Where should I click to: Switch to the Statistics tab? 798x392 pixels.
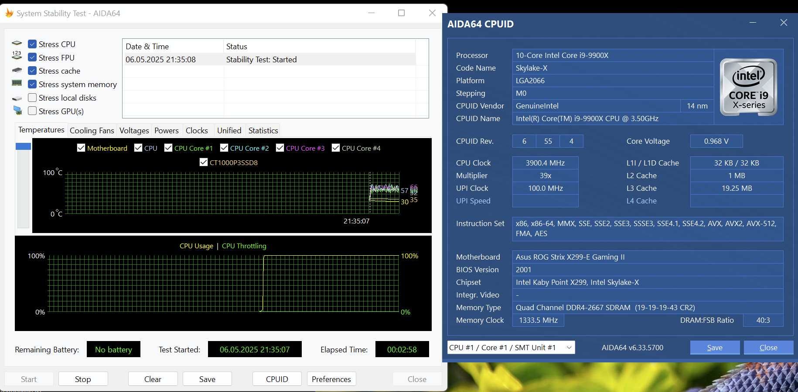coord(263,130)
